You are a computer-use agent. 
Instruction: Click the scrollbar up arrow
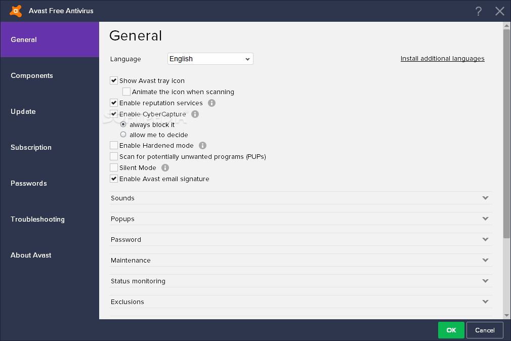506,25
